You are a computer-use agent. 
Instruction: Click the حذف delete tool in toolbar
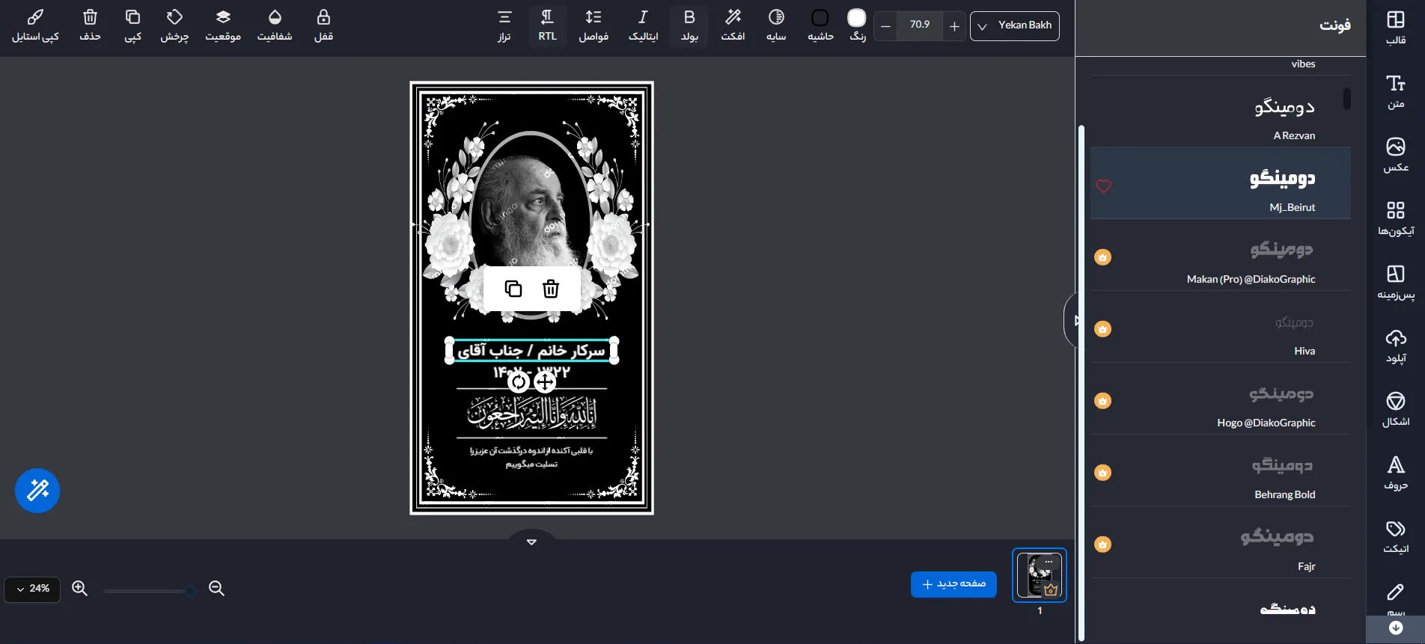click(x=90, y=25)
